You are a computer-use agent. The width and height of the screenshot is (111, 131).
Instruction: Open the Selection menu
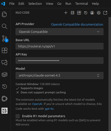pos(35,4)
